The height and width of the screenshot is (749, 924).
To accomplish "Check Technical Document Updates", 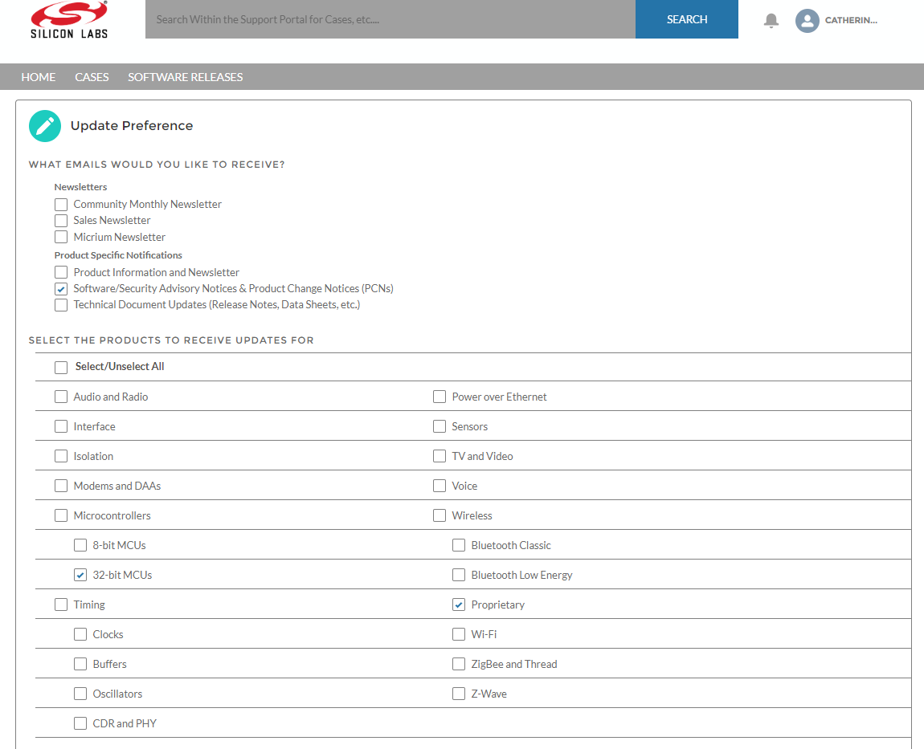I will pos(60,304).
